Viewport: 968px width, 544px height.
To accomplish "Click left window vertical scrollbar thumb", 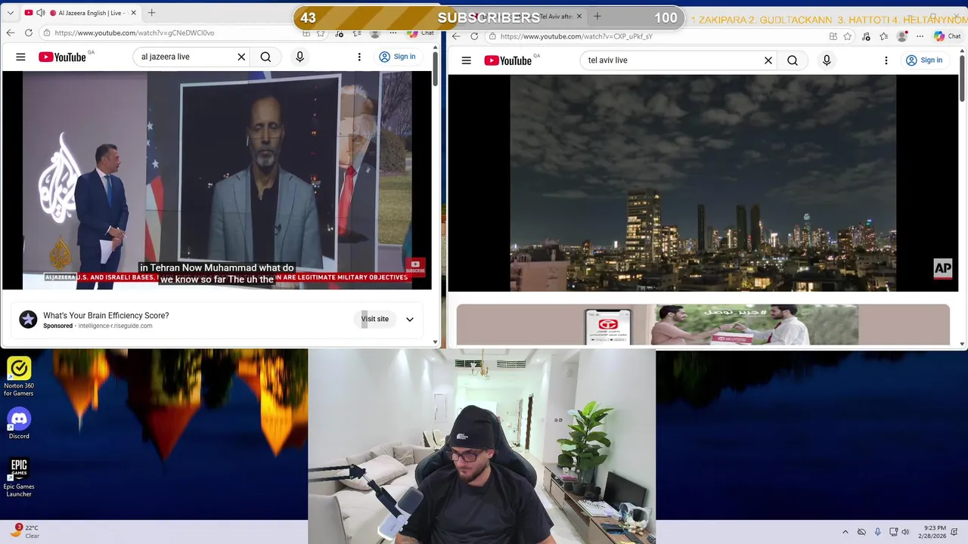I will (x=435, y=68).
